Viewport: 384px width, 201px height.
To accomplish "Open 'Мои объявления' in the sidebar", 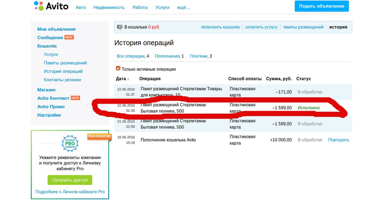I will (56, 29).
